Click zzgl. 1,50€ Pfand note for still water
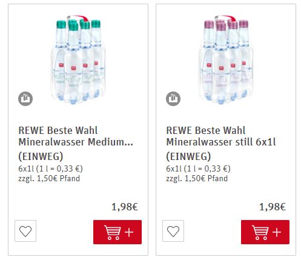This screenshot has width=301, height=260. (x=197, y=178)
